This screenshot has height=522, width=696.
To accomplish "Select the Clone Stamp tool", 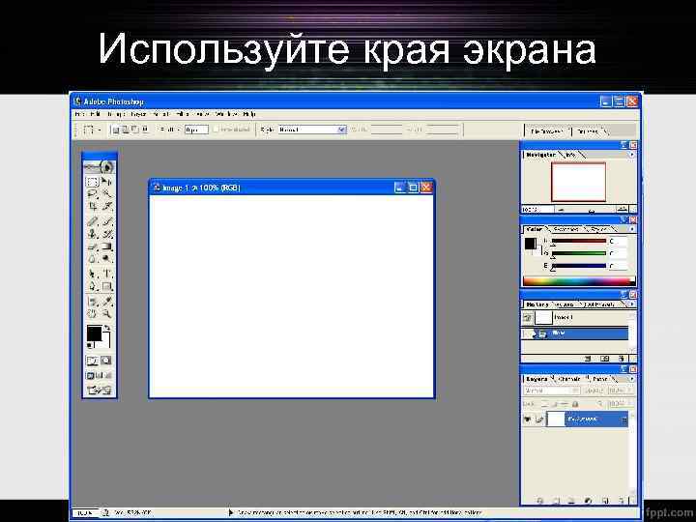I will (93, 234).
